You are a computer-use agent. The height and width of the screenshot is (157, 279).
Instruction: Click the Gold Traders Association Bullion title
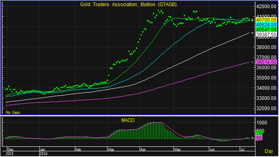click(x=128, y=4)
